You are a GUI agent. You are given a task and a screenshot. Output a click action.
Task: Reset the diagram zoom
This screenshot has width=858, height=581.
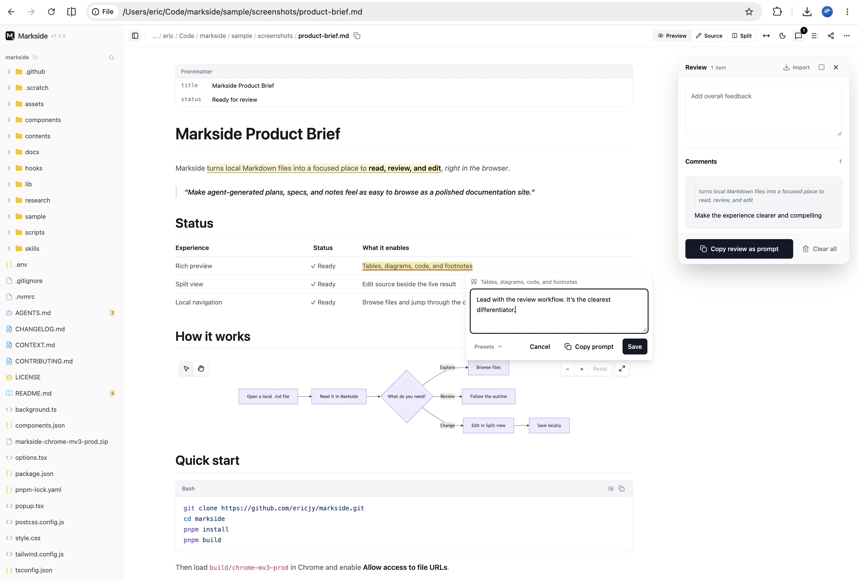click(600, 369)
